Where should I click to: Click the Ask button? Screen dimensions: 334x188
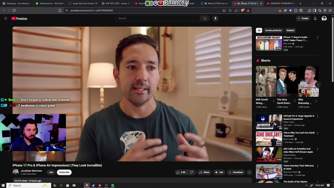[x=219, y=172]
